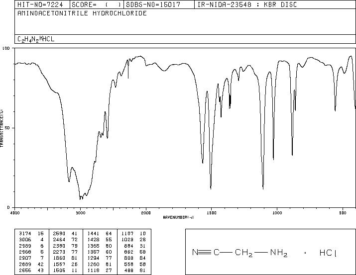Select the WAVENUMBER(-1) horizontal axis title
Screen dimensions: 356x275
[178, 217]
